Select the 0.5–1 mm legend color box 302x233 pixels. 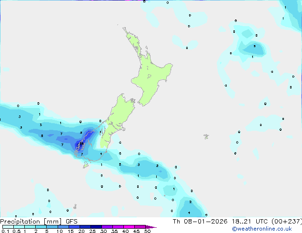click(19, 227)
